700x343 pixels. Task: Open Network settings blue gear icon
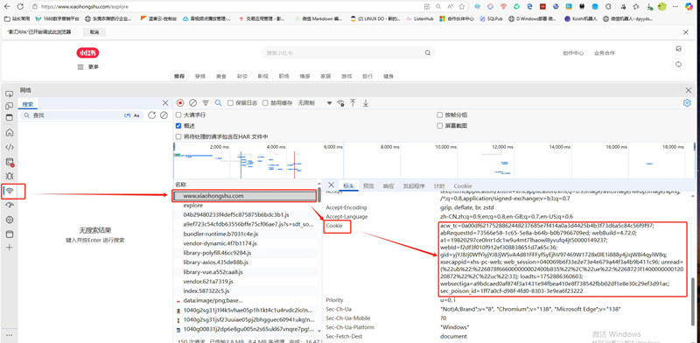[687, 103]
